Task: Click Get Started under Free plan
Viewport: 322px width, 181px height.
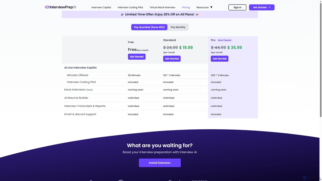Action: [137, 57]
